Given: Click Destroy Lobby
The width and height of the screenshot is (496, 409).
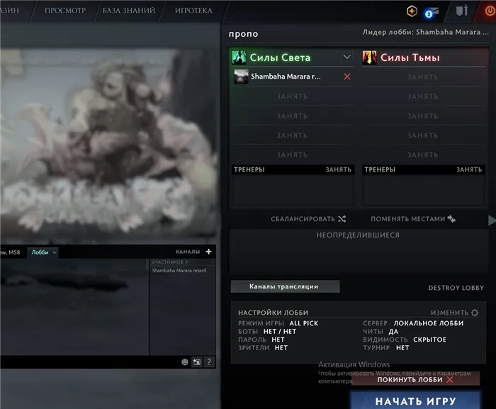Looking at the screenshot, I should (456, 288).
